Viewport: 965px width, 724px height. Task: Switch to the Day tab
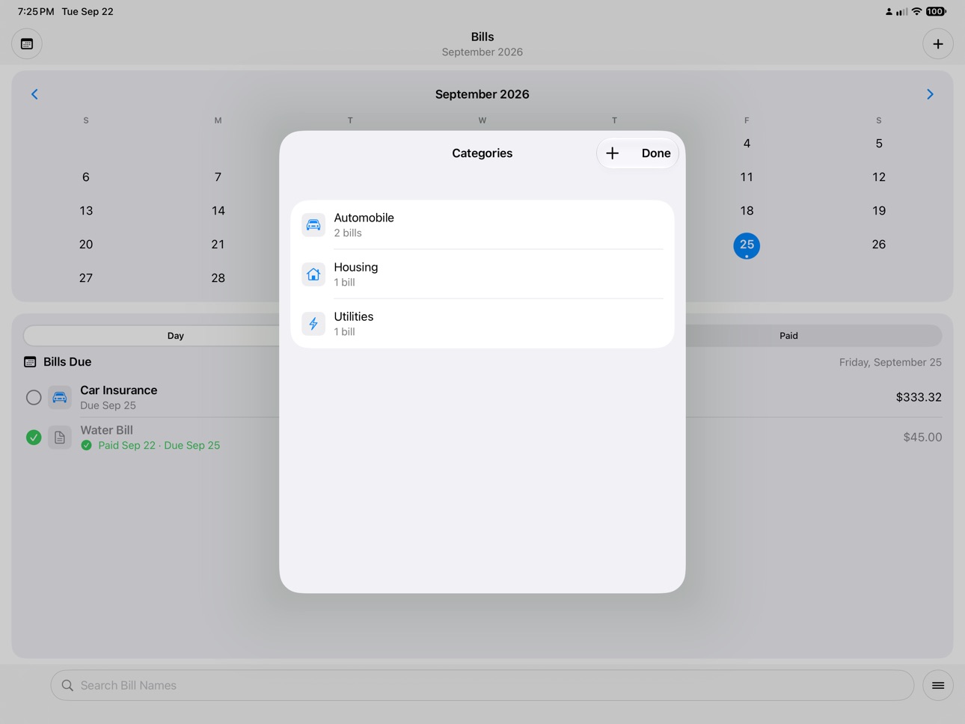175,336
